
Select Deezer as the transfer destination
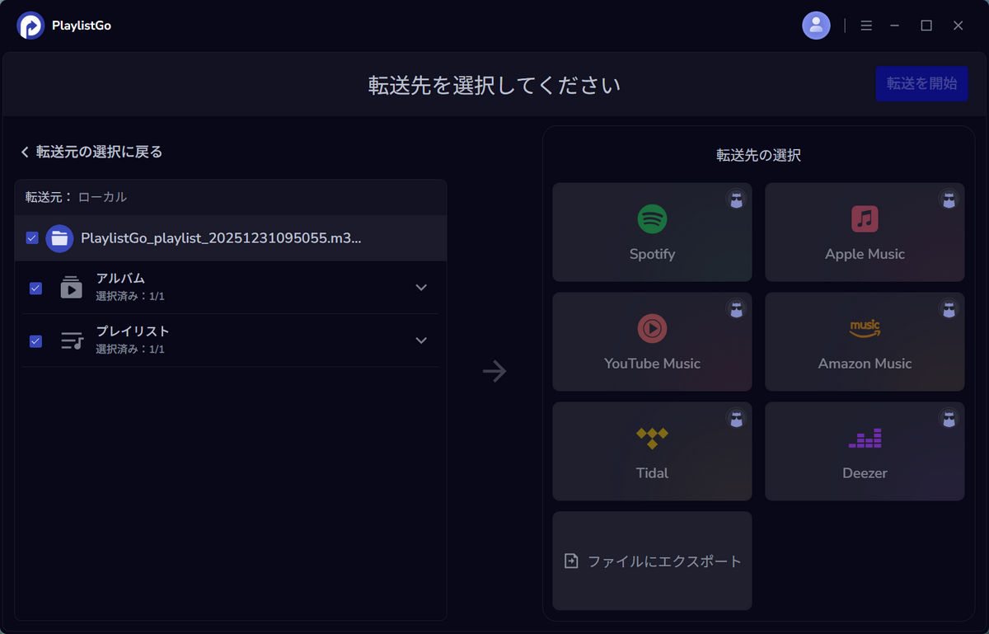864,452
